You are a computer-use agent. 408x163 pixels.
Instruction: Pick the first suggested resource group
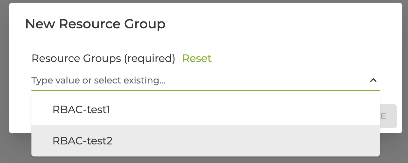tap(81, 110)
